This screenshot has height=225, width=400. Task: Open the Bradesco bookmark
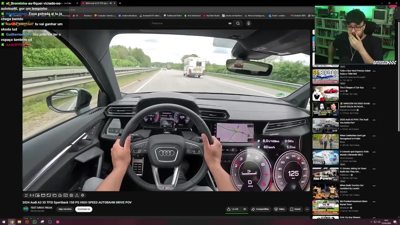pos(86,15)
